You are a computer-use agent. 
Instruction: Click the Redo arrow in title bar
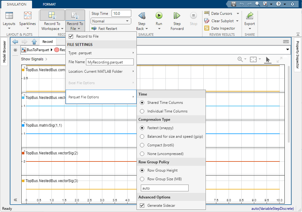click(x=249, y=4)
